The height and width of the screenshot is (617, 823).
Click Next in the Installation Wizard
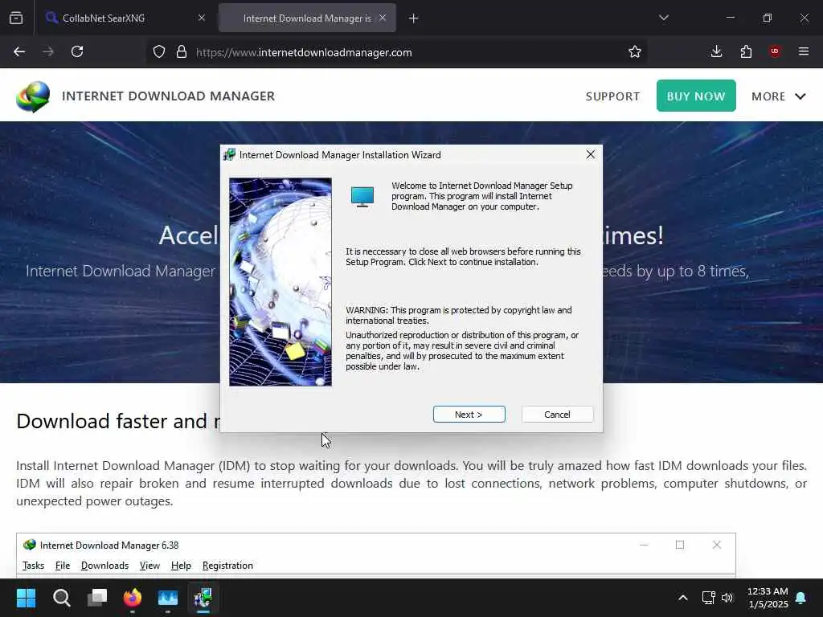[x=469, y=414]
